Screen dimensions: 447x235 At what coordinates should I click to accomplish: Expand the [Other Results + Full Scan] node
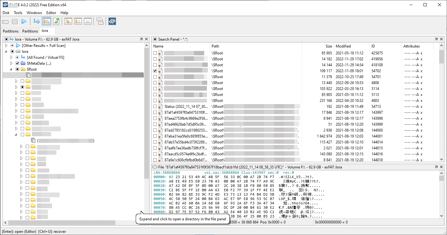(6, 46)
